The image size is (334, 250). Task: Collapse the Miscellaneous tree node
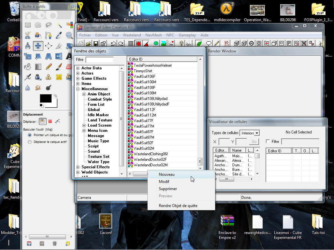click(x=78, y=89)
